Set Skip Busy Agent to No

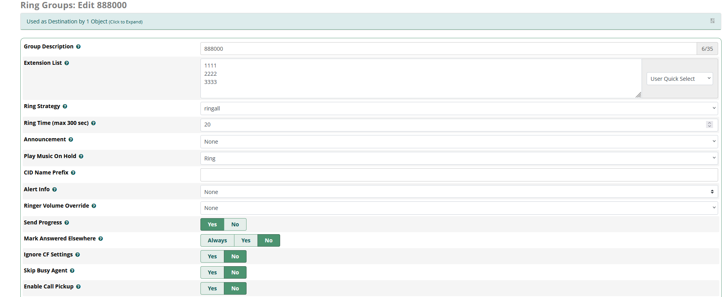(x=235, y=272)
